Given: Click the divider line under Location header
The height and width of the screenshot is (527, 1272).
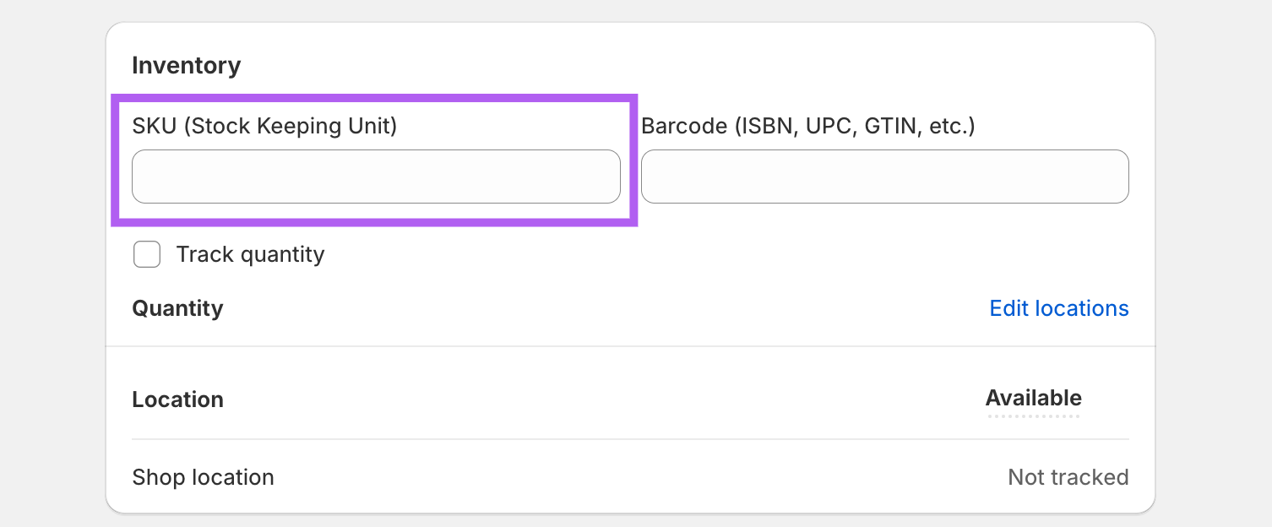Looking at the screenshot, I should pyautogui.click(x=630, y=439).
